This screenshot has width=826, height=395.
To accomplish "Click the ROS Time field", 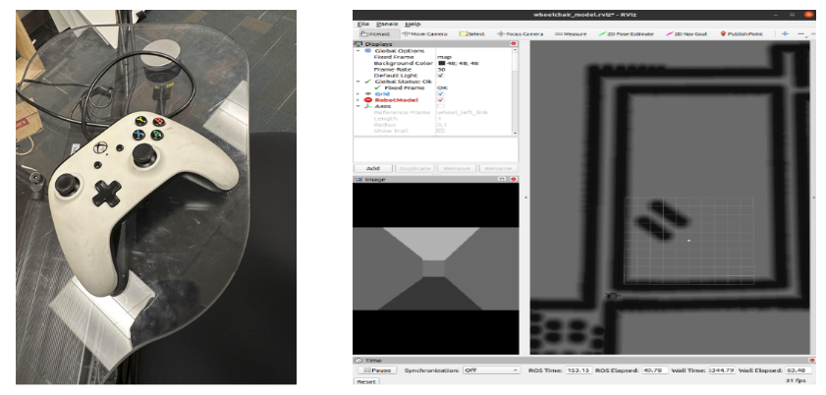I will coord(578,370).
